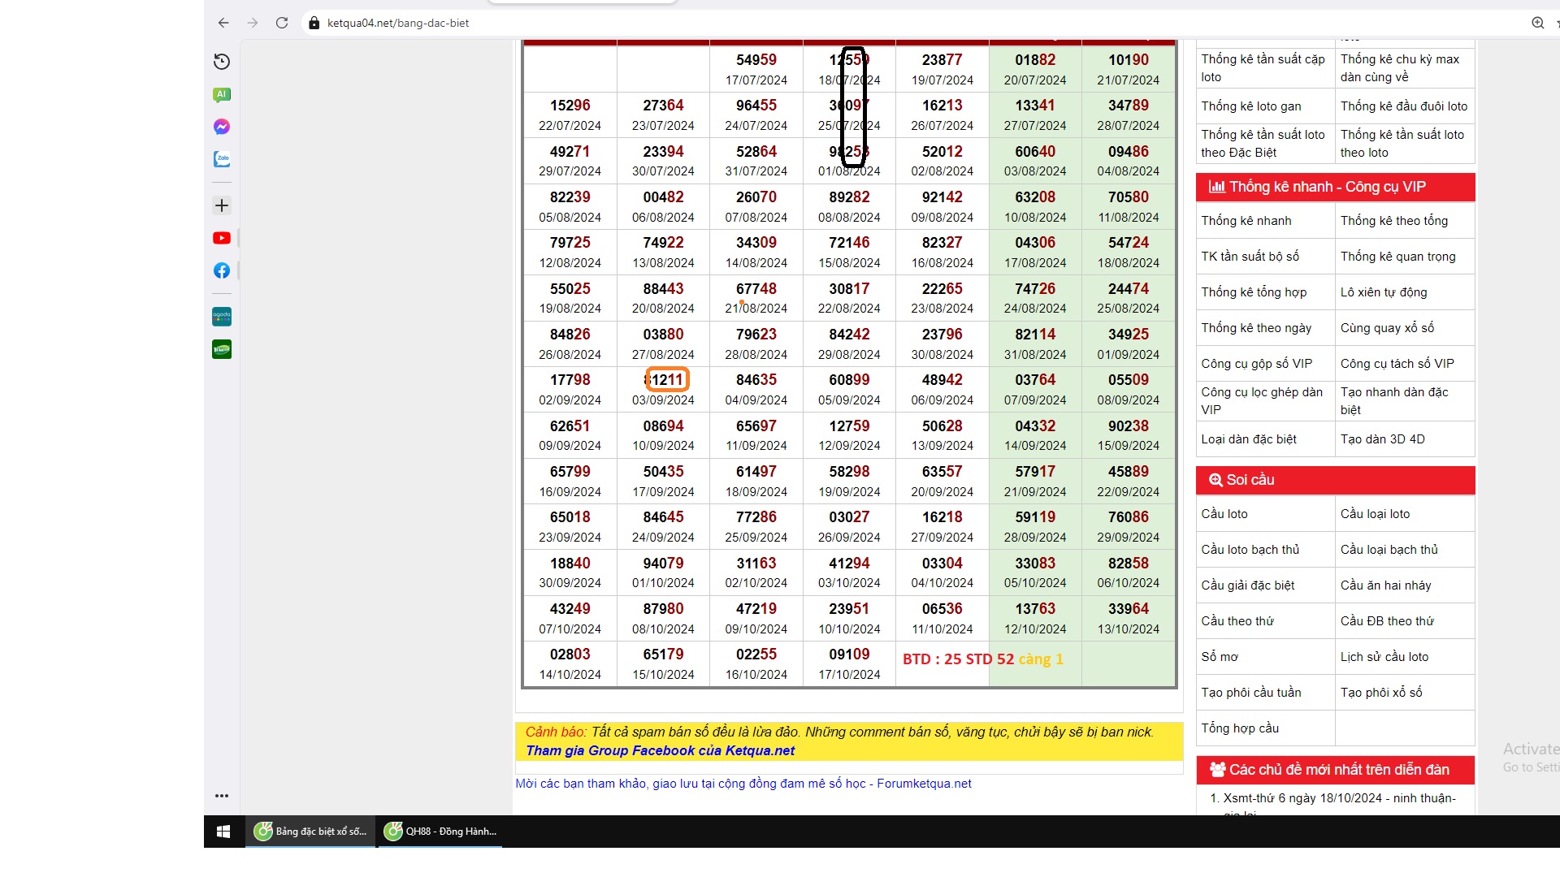Select Bảng đặc biệt xổ số taskbar window
The height and width of the screenshot is (877, 1560).
click(x=310, y=832)
